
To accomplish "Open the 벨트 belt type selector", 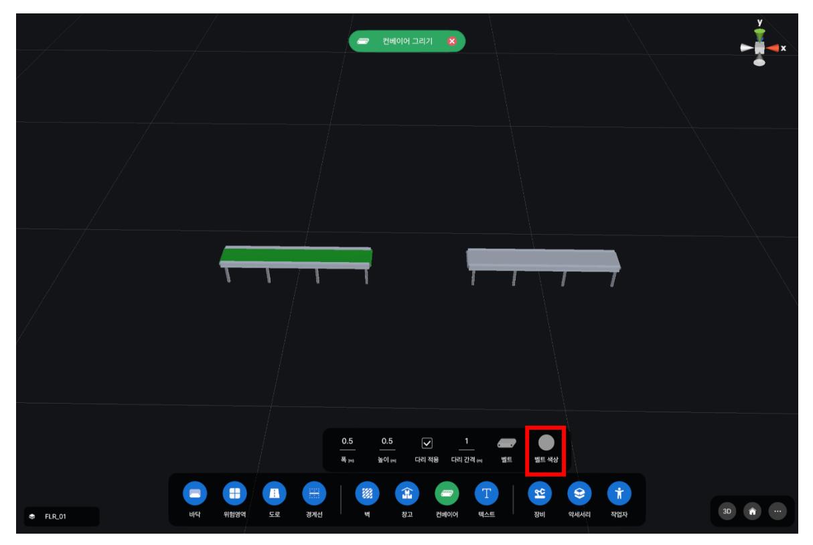I will pos(506,443).
